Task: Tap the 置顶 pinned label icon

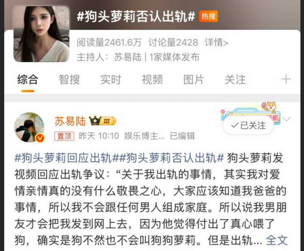Action: pyautogui.click(x=64, y=136)
